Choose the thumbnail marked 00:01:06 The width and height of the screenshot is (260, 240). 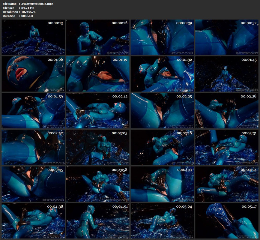pos(33,74)
